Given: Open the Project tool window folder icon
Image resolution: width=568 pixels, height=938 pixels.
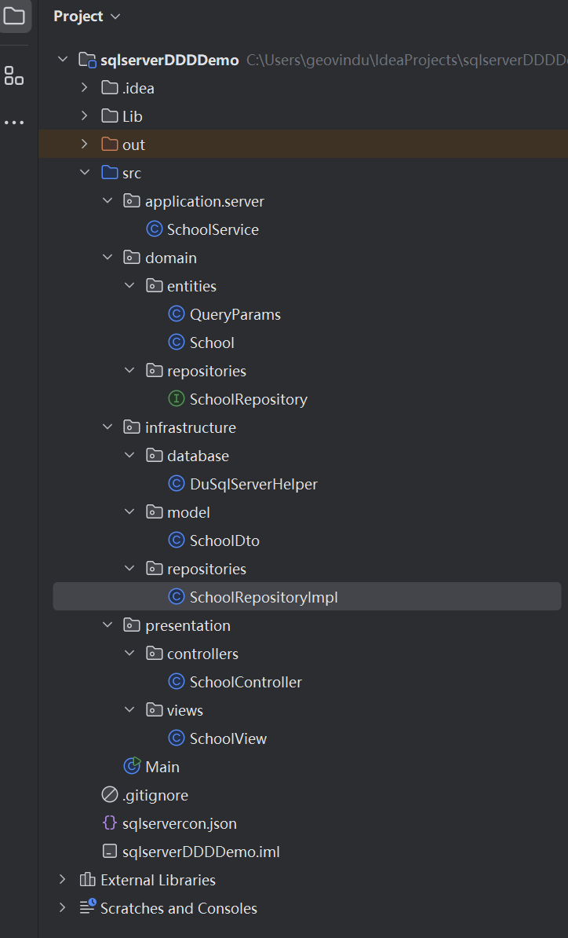Looking at the screenshot, I should tap(14, 16).
